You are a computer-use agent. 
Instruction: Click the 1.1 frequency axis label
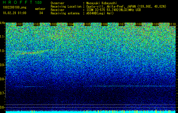coord(2,37)
